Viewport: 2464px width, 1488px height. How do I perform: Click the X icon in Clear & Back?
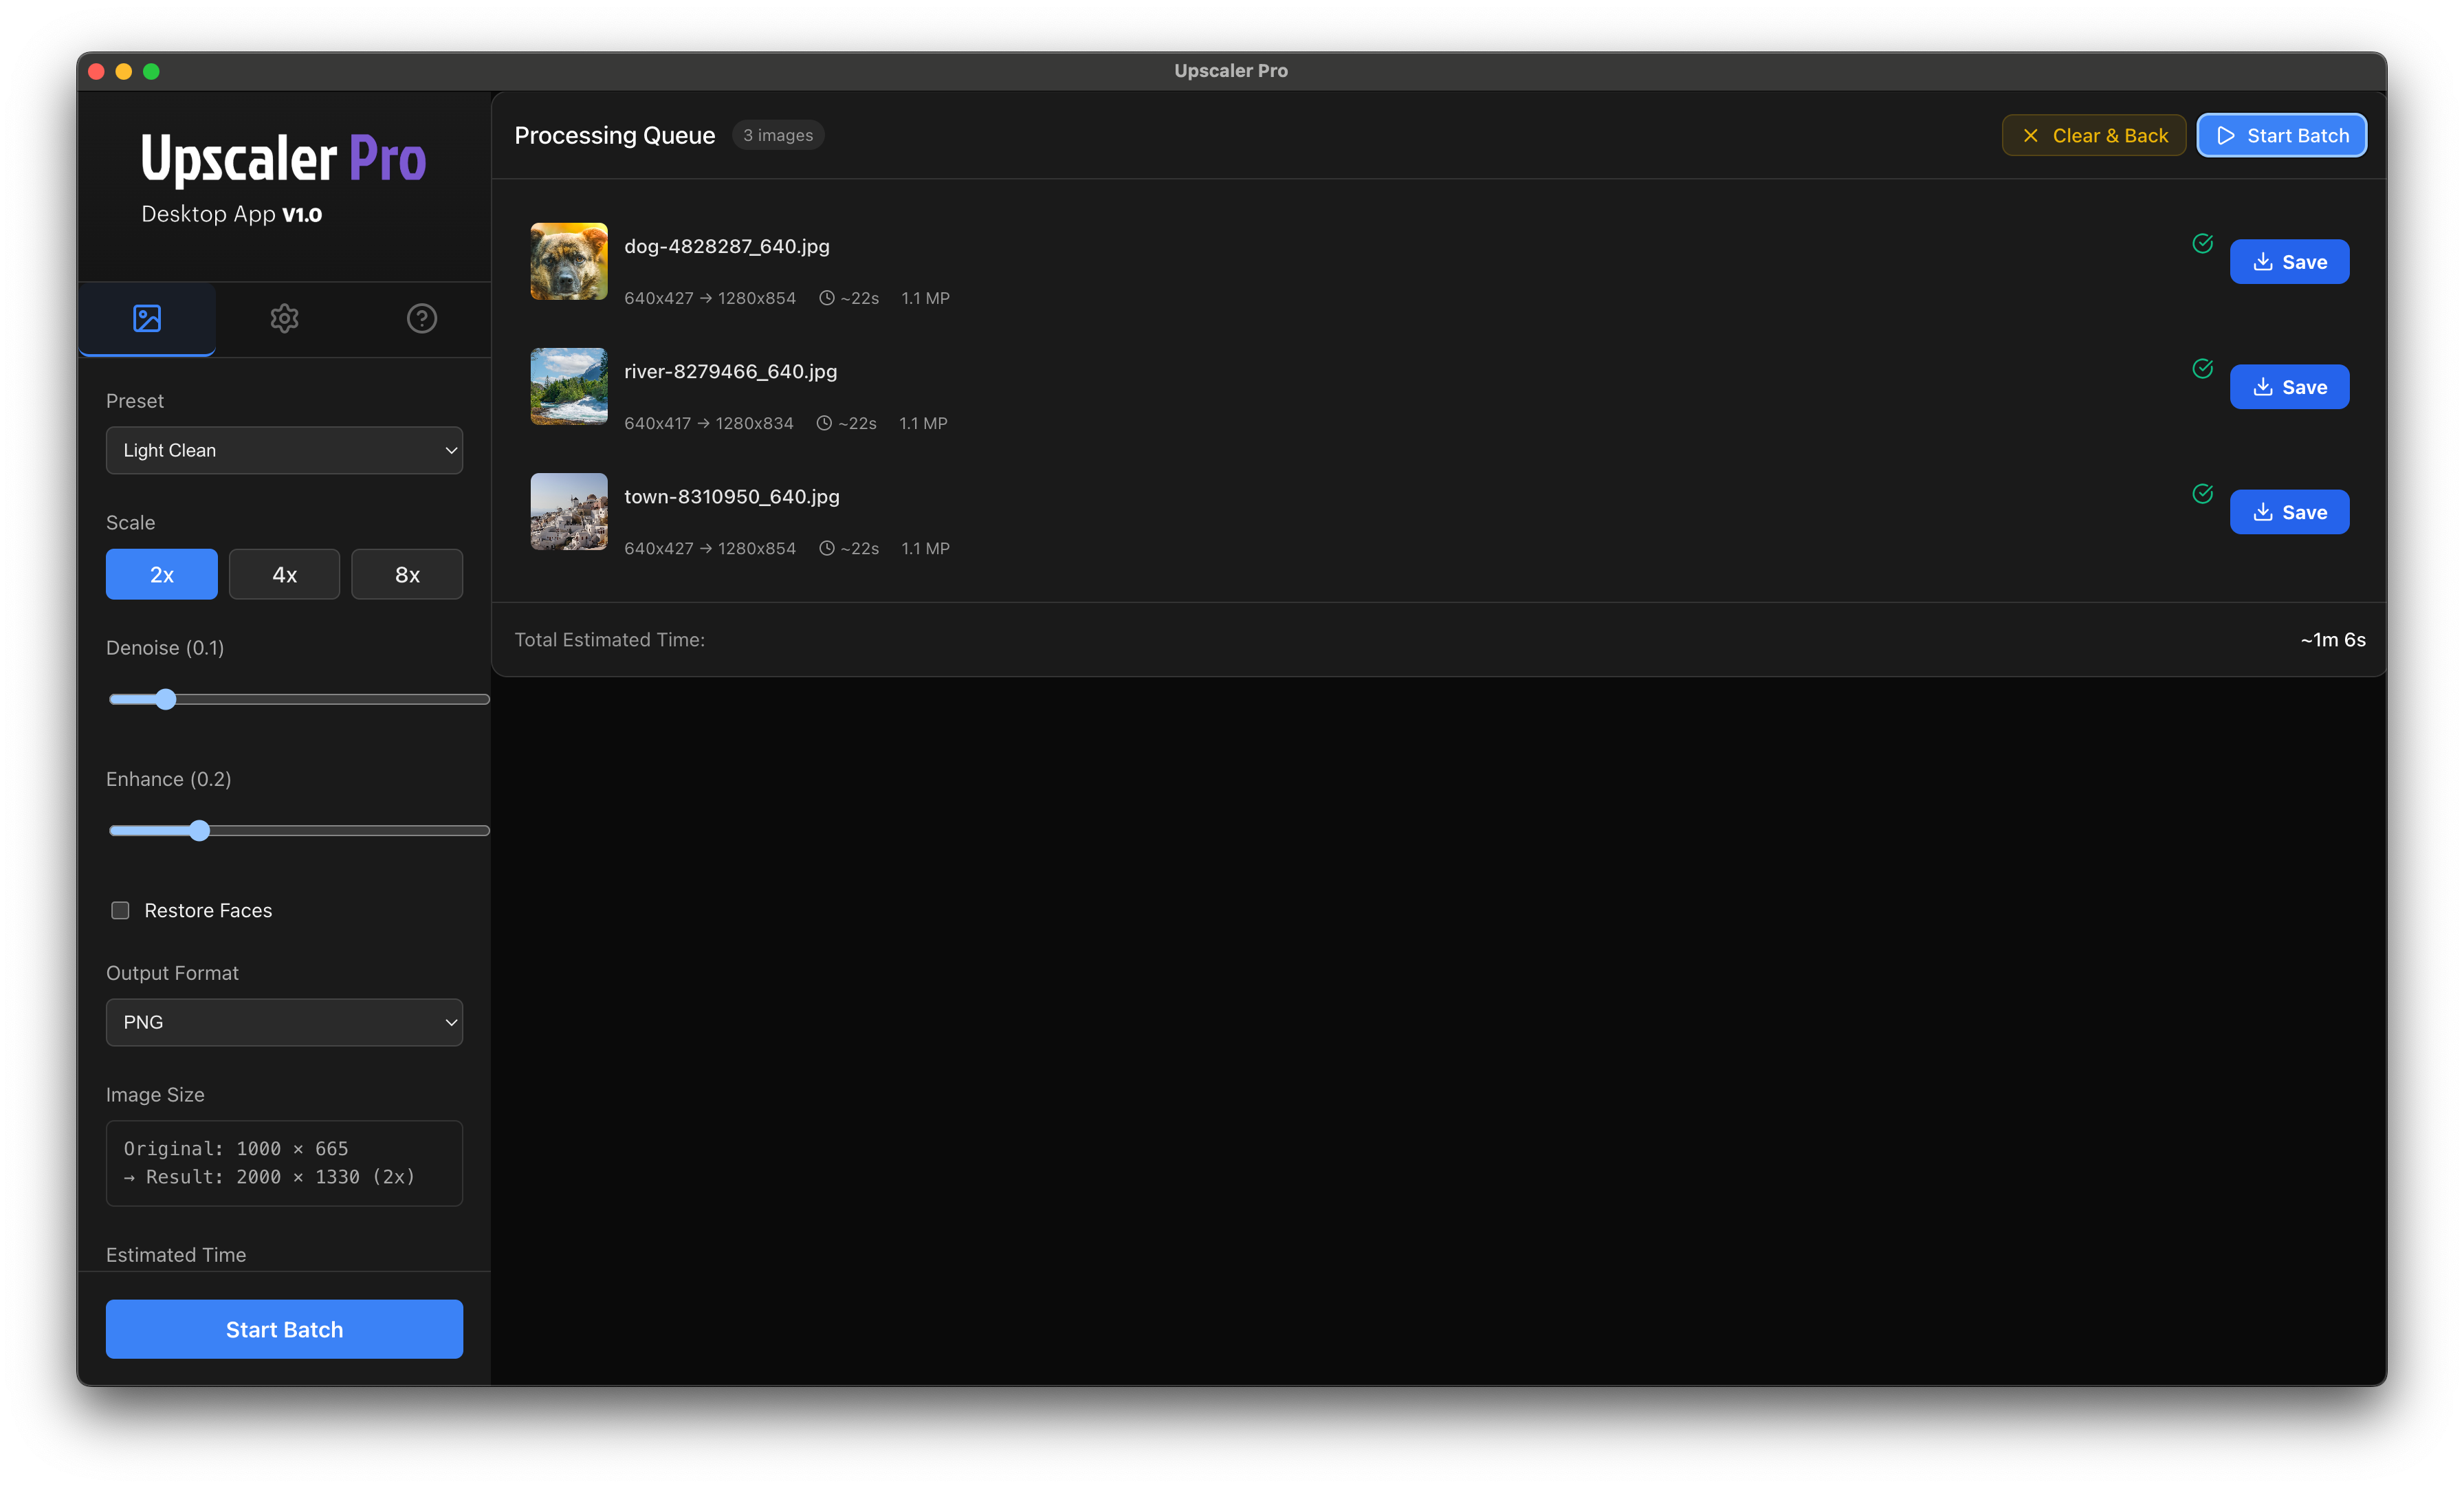coord(2030,136)
